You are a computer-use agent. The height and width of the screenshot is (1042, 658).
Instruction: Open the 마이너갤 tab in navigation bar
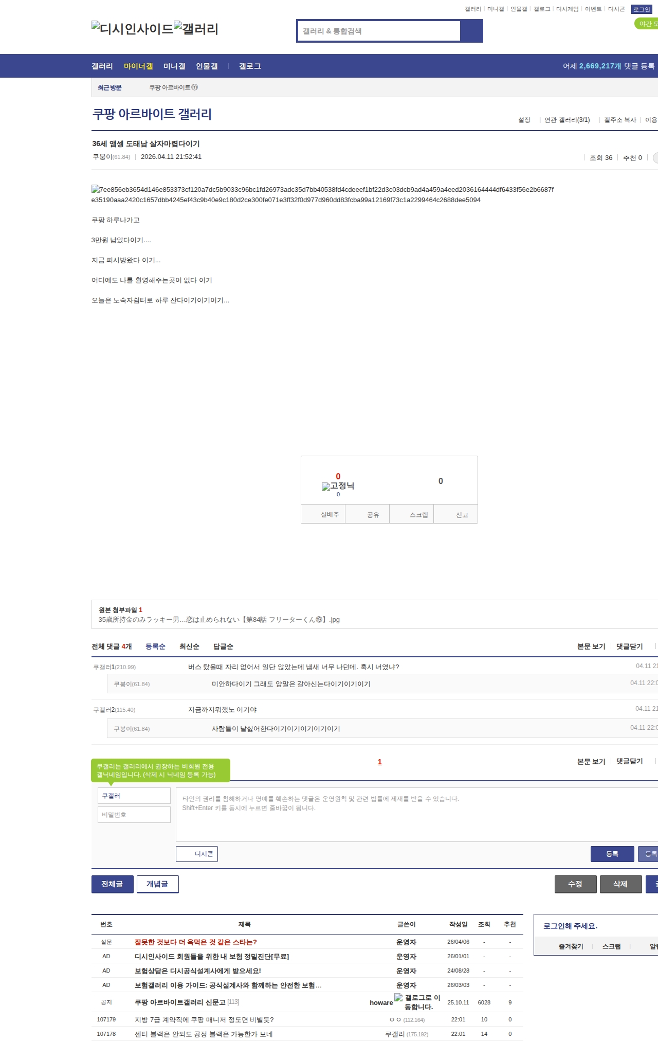click(138, 66)
